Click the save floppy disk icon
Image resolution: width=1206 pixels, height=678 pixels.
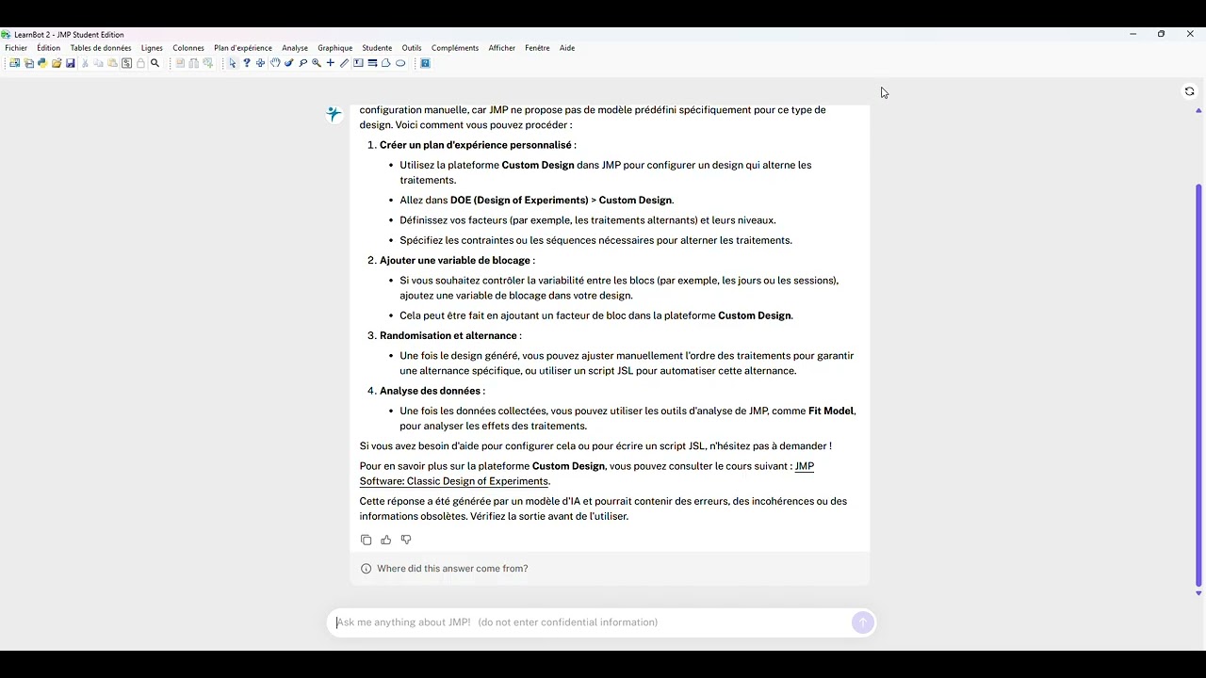71,63
